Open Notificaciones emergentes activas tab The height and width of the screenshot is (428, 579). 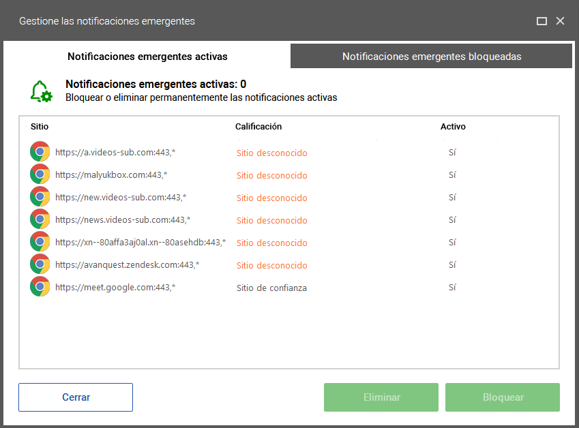pyautogui.click(x=147, y=57)
